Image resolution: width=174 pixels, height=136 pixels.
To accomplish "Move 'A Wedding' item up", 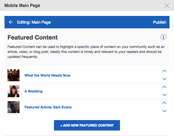I will [164, 87].
